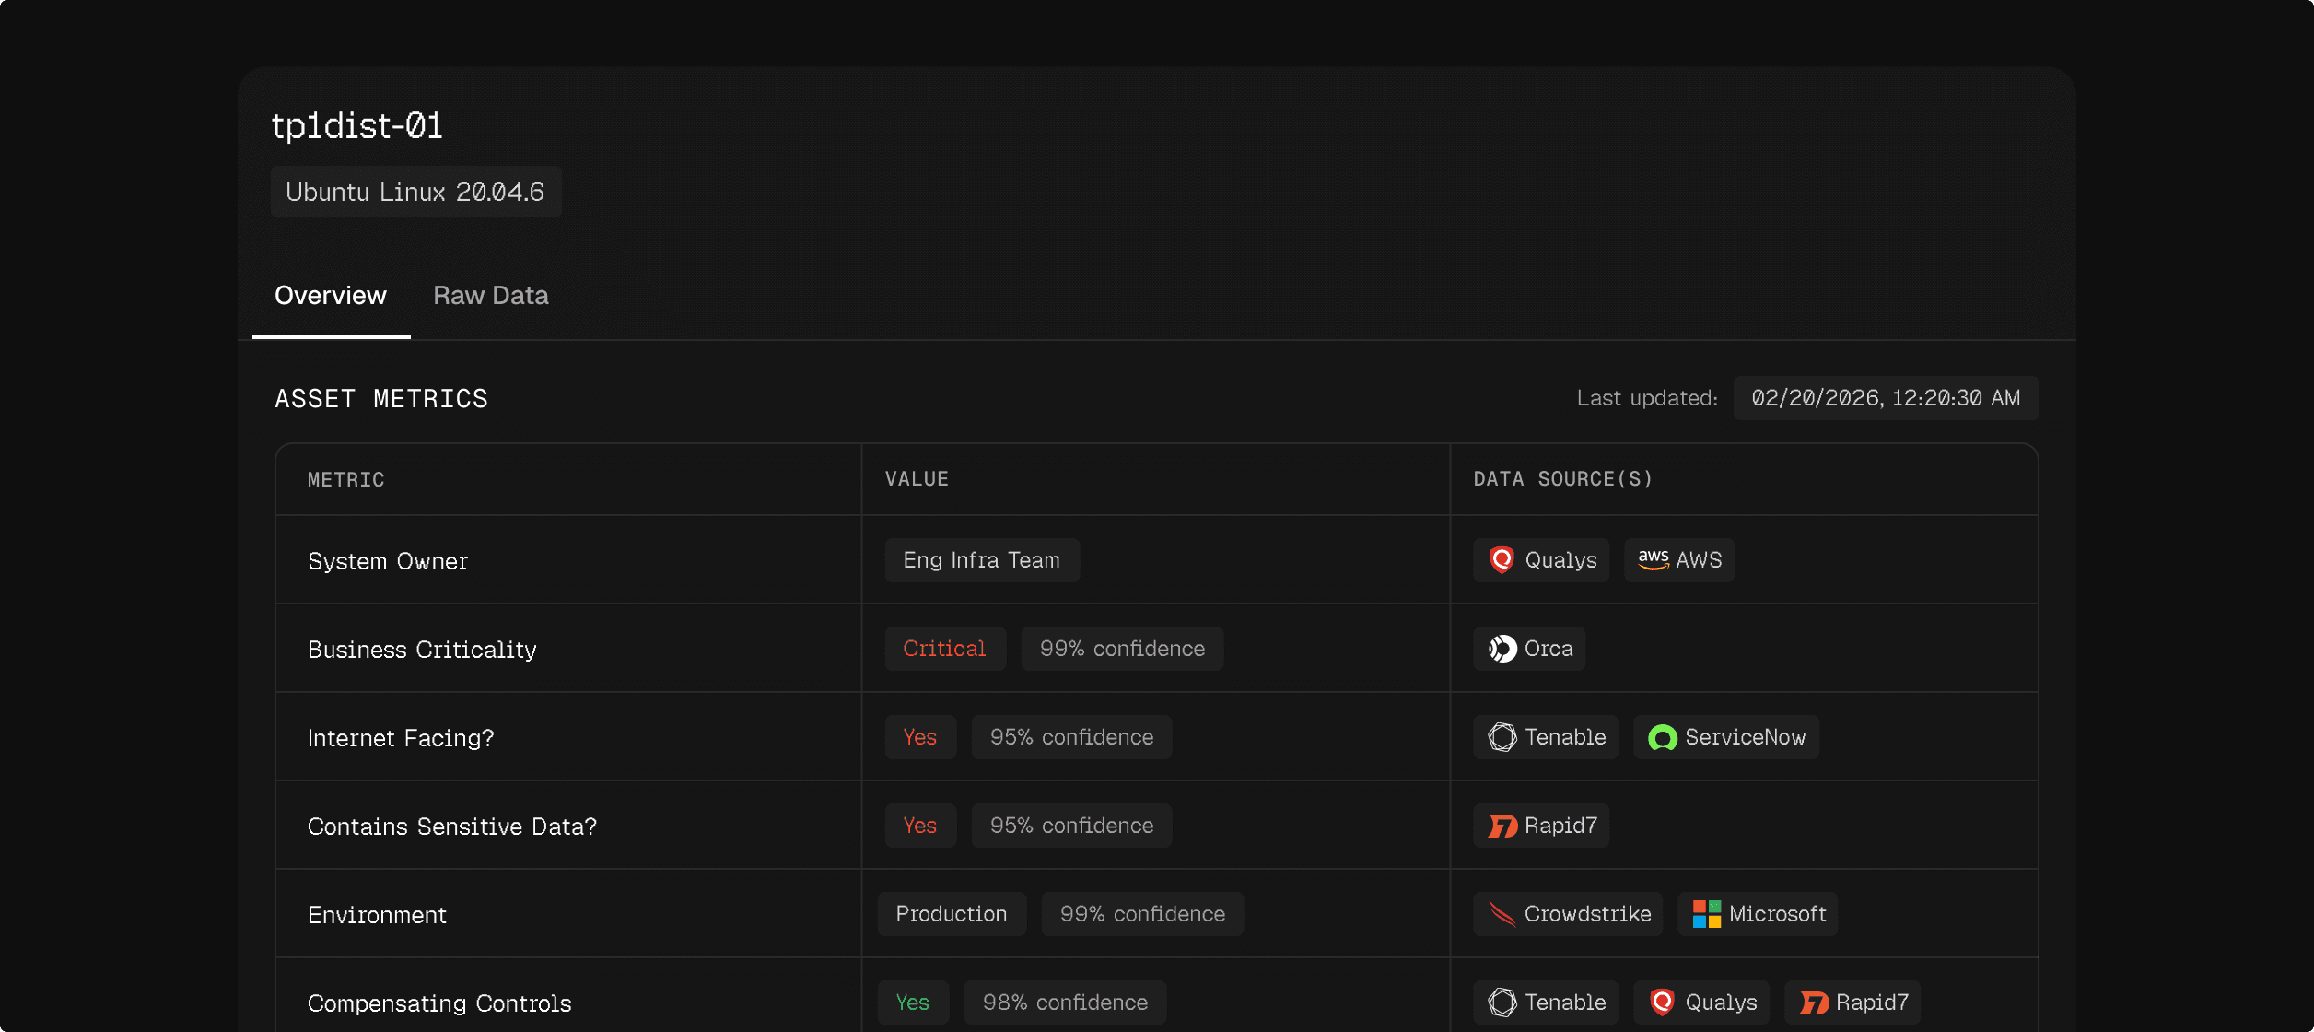Click the Rapid7 icon in Compensating Controls row
2314x1032 pixels.
coord(1813,1003)
